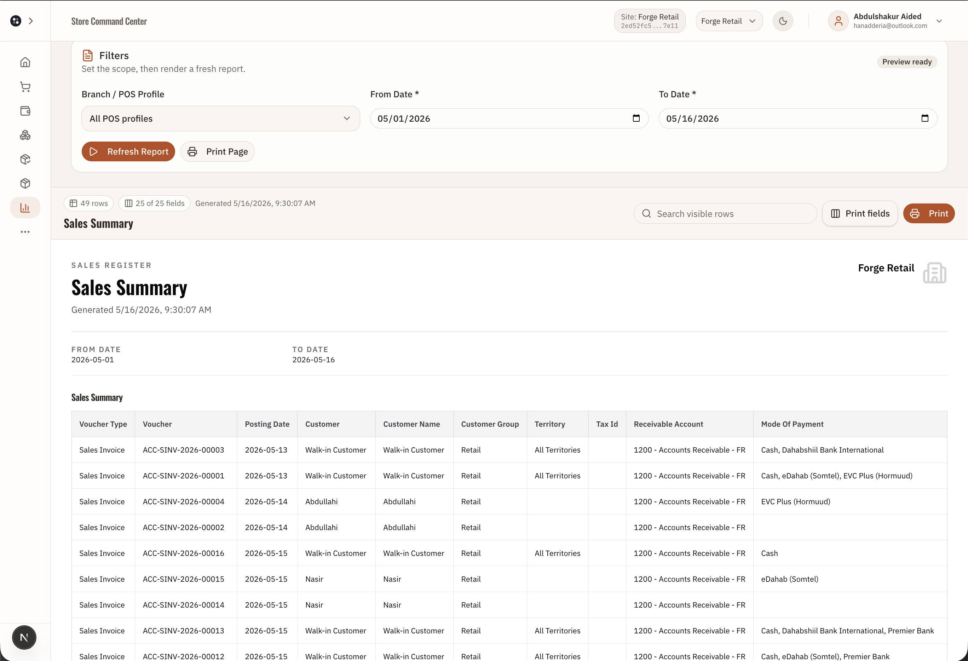968x661 pixels.
Task: Click the Print fields button
Action: (860, 214)
